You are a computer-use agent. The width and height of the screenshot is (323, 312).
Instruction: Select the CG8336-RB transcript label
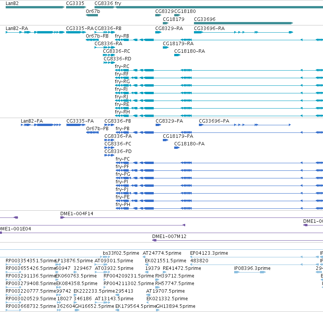click(108, 28)
